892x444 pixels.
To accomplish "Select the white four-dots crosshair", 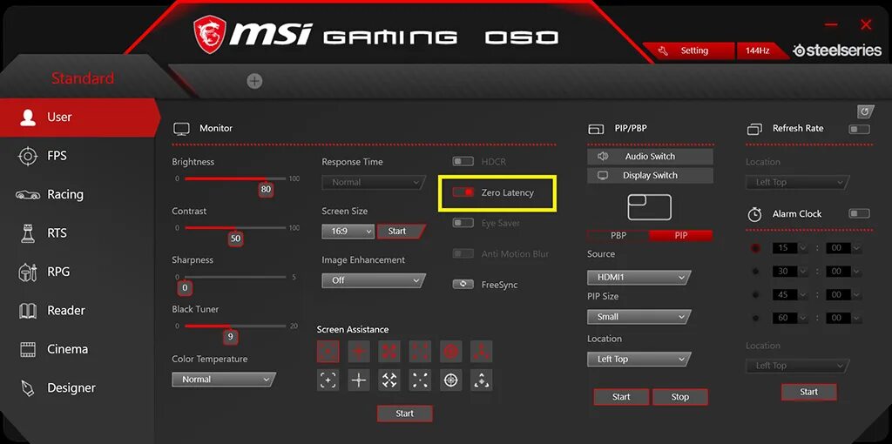I will coord(421,380).
